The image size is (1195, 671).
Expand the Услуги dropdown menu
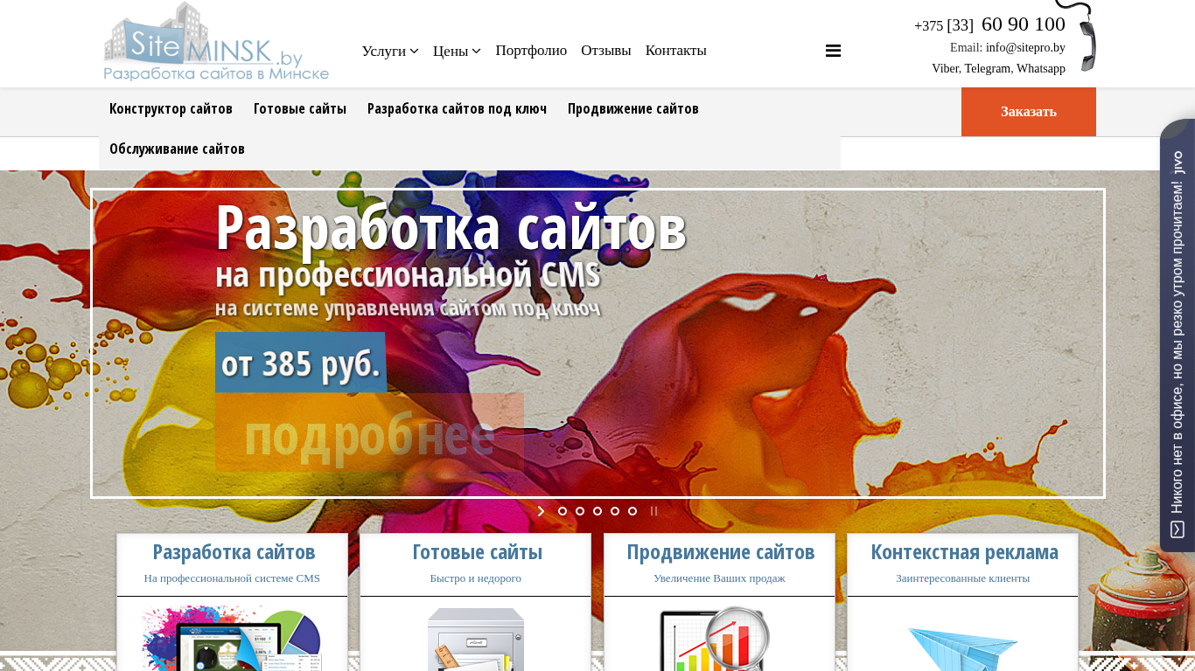(390, 51)
